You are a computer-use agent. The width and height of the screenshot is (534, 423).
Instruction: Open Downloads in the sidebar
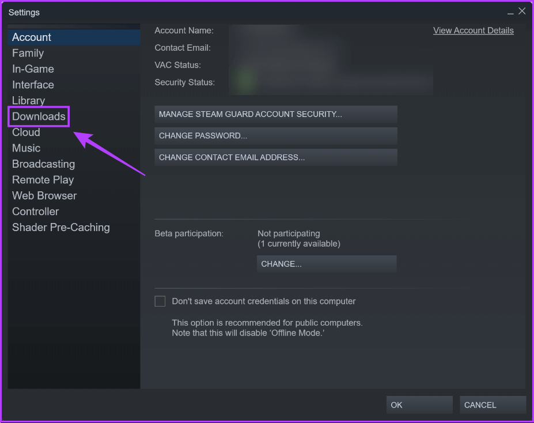[39, 116]
